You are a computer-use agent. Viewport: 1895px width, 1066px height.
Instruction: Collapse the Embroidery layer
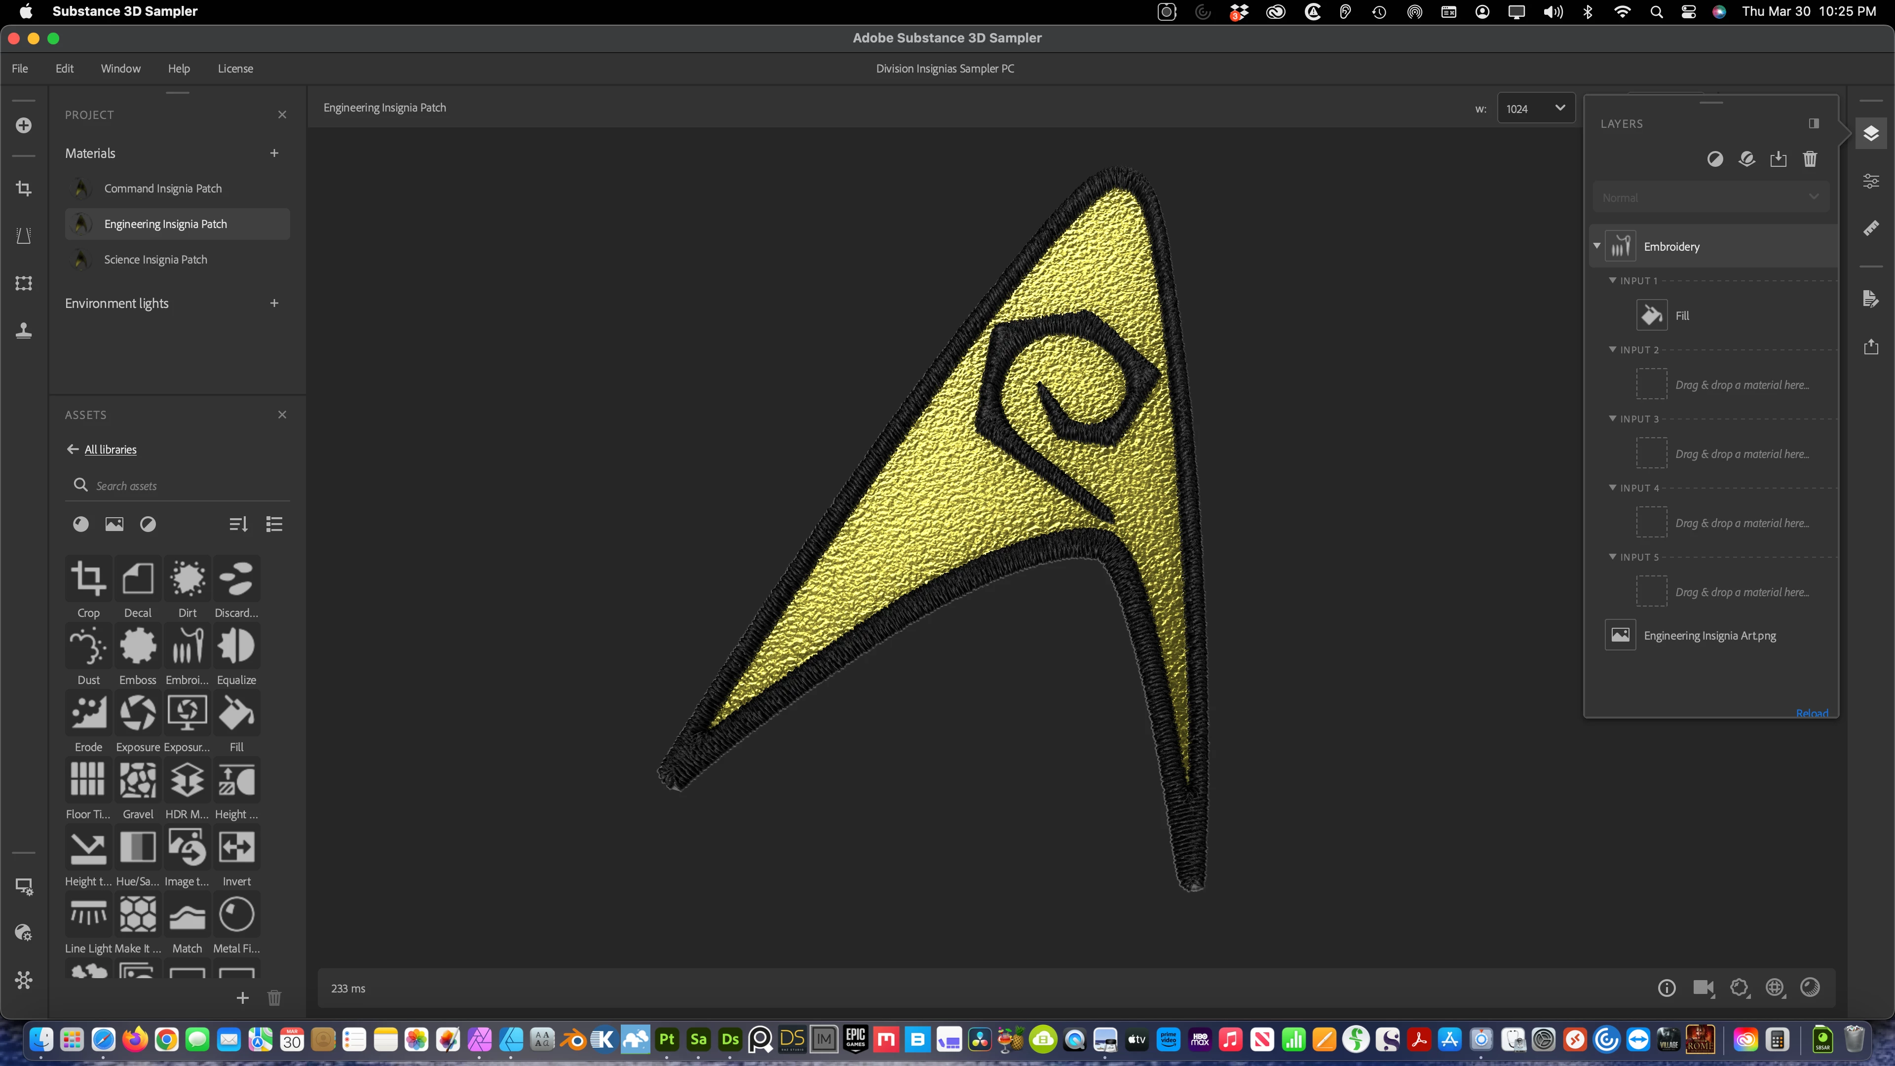1596,246
